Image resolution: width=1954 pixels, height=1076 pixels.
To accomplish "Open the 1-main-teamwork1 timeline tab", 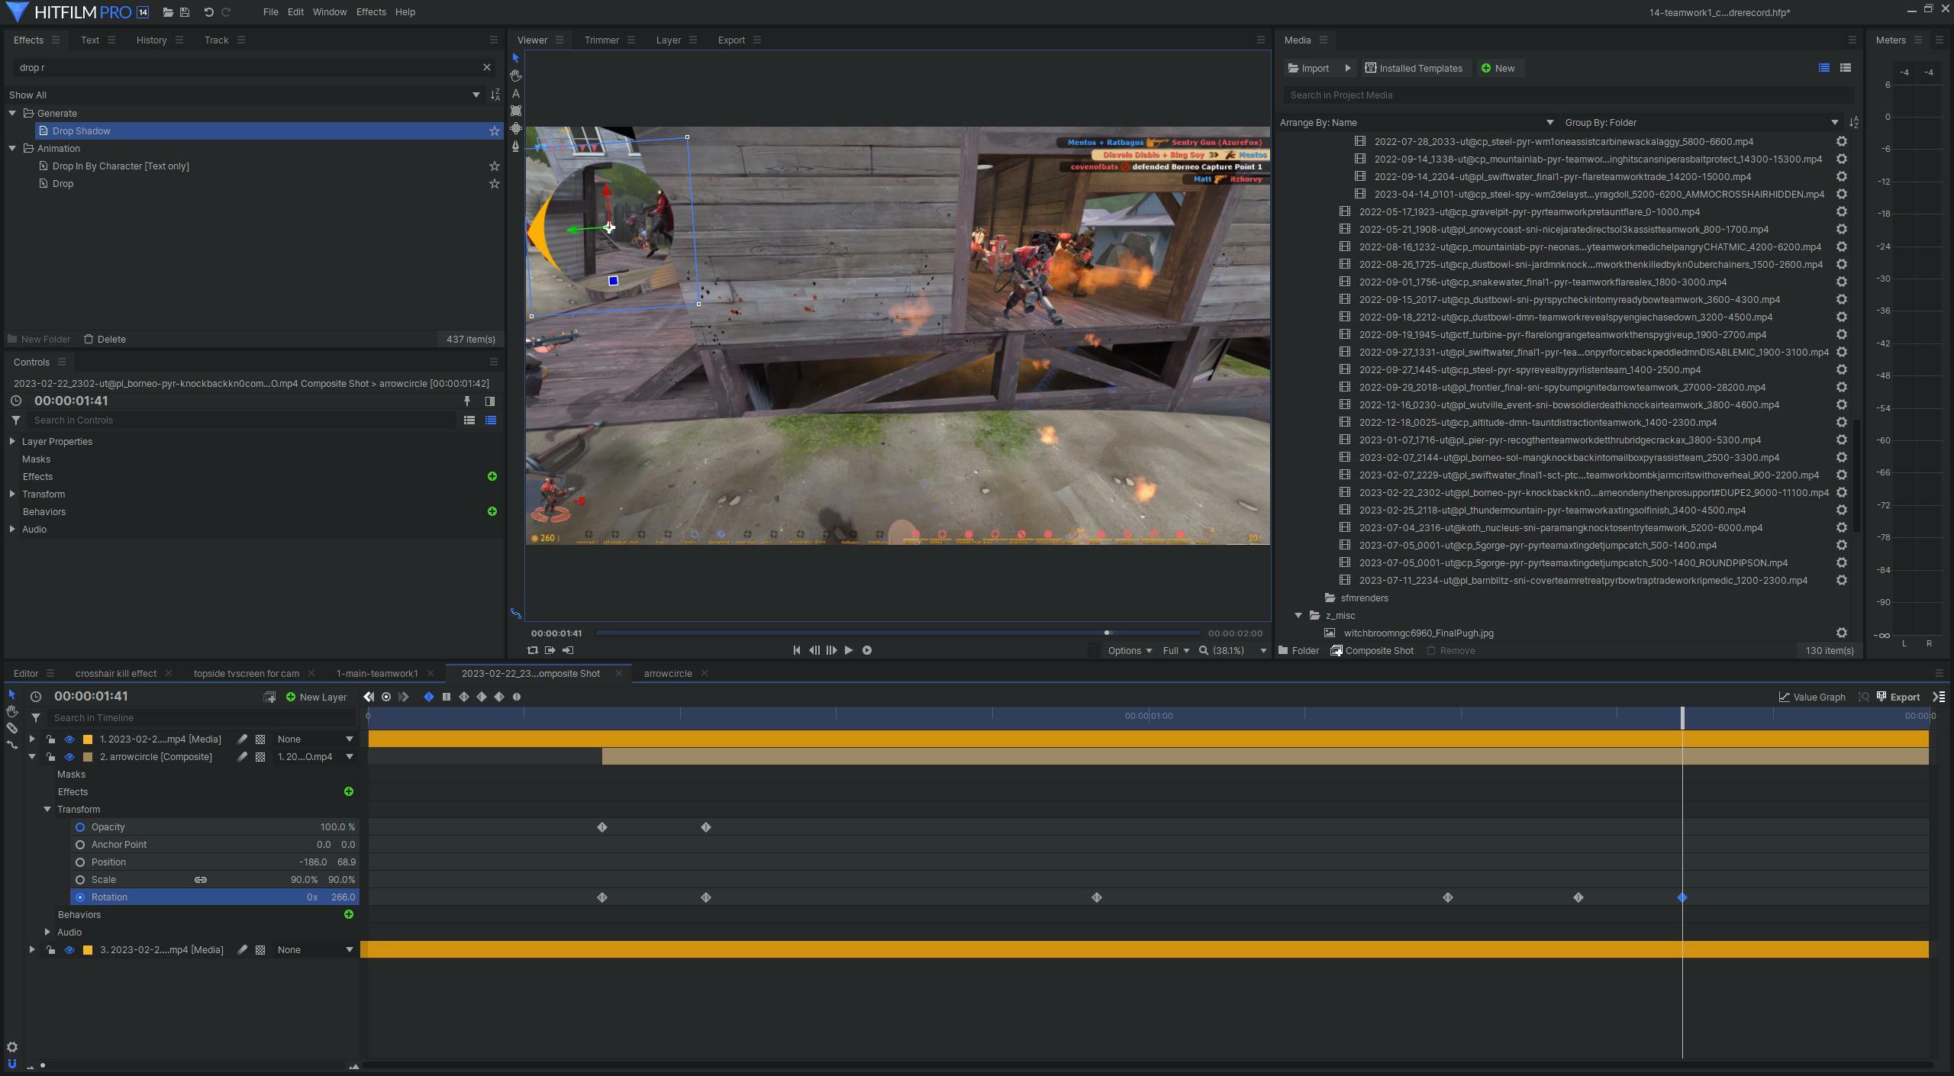I will (377, 673).
